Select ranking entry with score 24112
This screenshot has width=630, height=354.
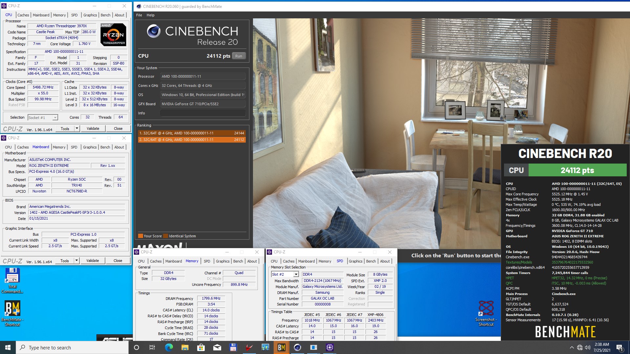click(192, 140)
